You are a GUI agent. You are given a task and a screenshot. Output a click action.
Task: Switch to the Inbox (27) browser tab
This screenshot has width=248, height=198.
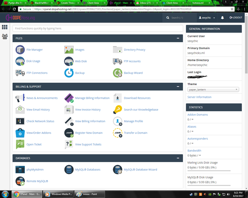146,3
